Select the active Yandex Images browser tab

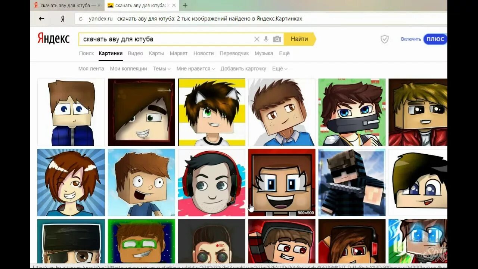click(142, 5)
